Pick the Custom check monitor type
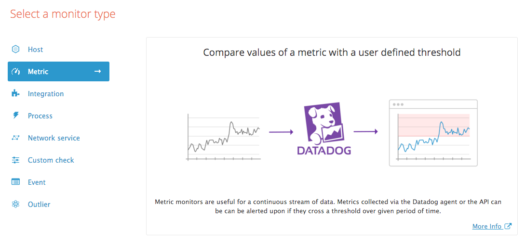The height and width of the screenshot is (243, 525). [x=51, y=160]
